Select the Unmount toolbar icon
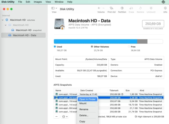The width and height of the screenshot is (169, 124). (151, 8)
